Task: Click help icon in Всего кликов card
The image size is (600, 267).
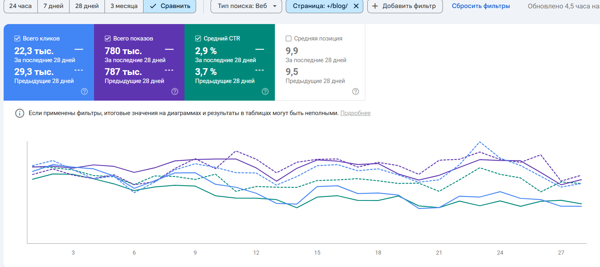Action: (84, 91)
